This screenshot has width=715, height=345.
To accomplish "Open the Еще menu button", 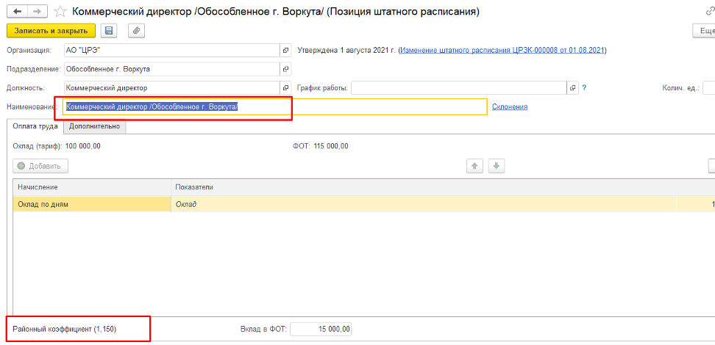I will pos(704,31).
